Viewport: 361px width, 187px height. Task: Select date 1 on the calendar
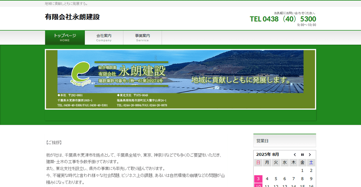click(302, 170)
